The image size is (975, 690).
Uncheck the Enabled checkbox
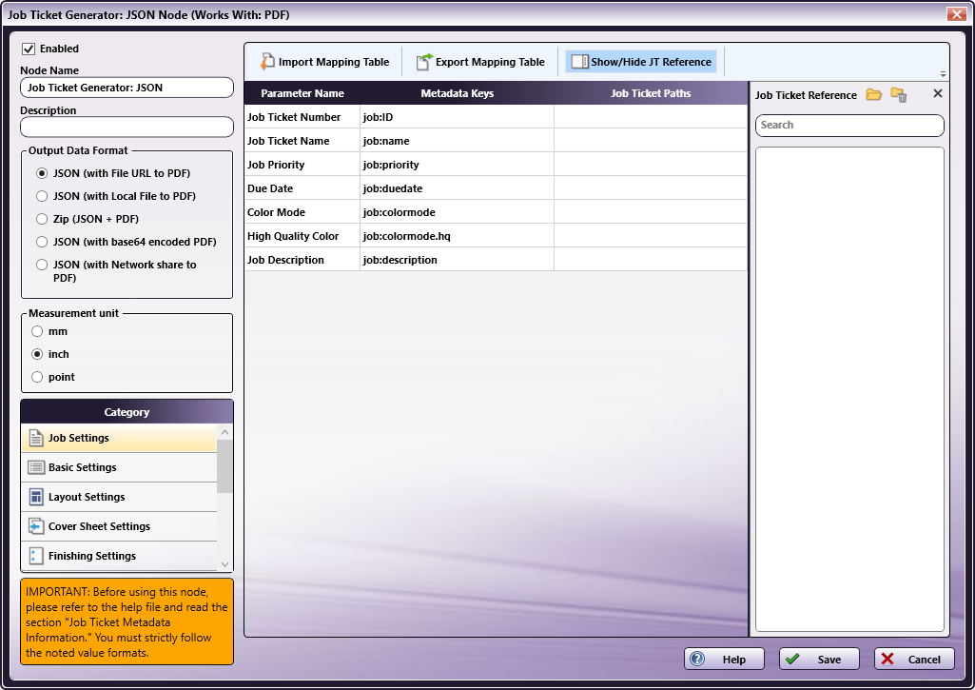(x=29, y=49)
